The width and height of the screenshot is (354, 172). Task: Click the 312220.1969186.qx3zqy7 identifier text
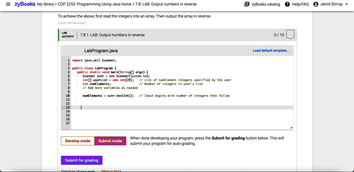[x=72, y=23]
